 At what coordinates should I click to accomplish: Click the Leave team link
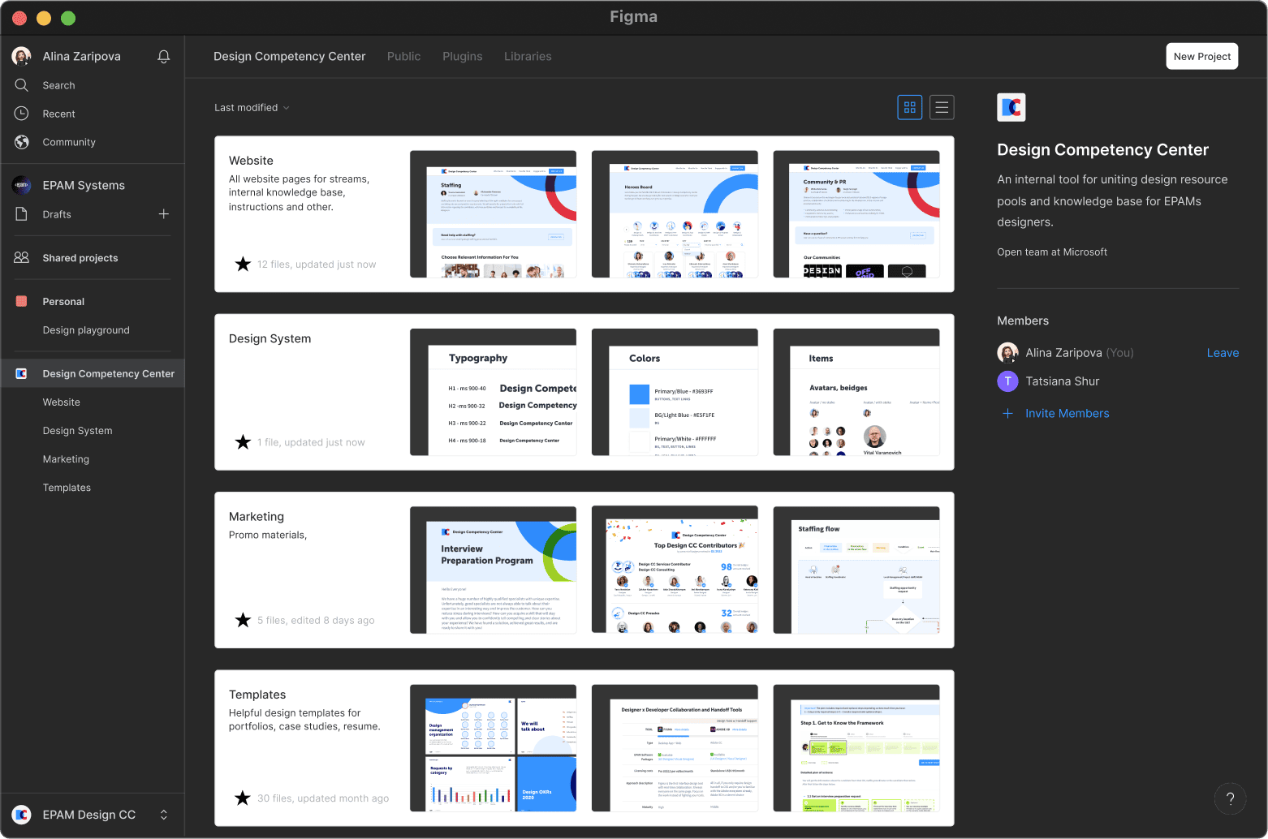click(x=1223, y=353)
